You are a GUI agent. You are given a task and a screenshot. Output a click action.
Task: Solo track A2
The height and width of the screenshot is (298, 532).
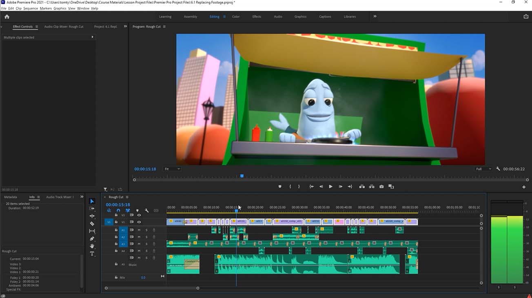(146, 237)
